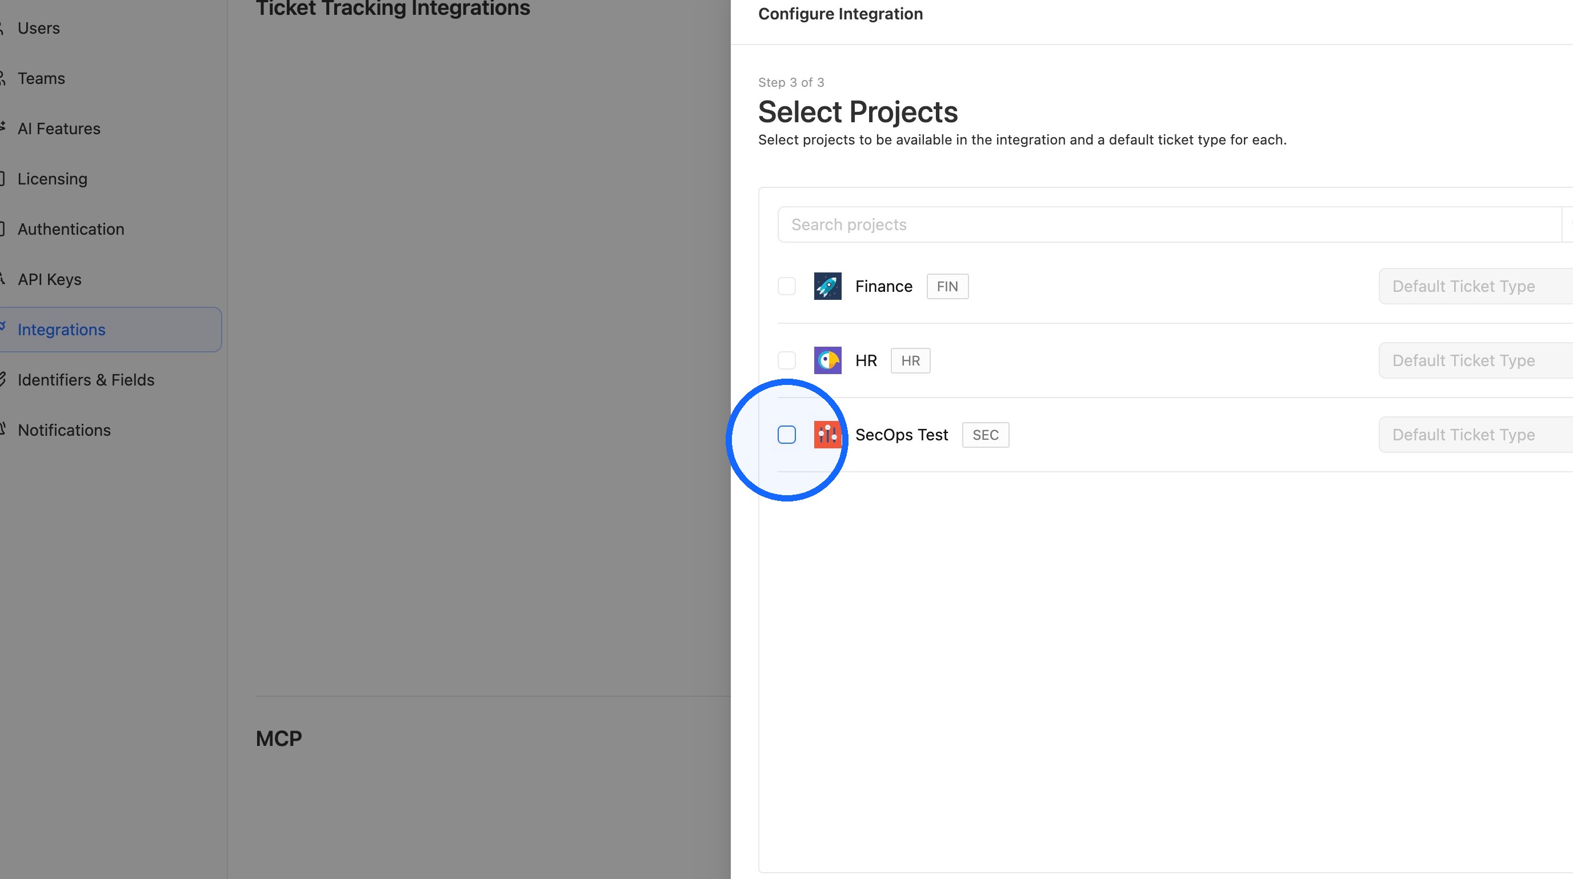
Task: Click the Ticket Tracking Integrations heading
Action: point(393,8)
